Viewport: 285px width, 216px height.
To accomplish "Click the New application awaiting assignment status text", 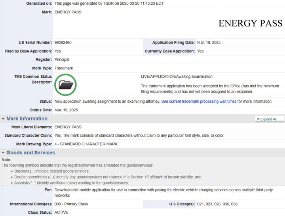I will [107, 101].
